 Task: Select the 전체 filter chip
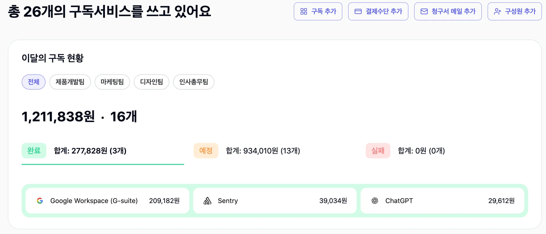[34, 82]
